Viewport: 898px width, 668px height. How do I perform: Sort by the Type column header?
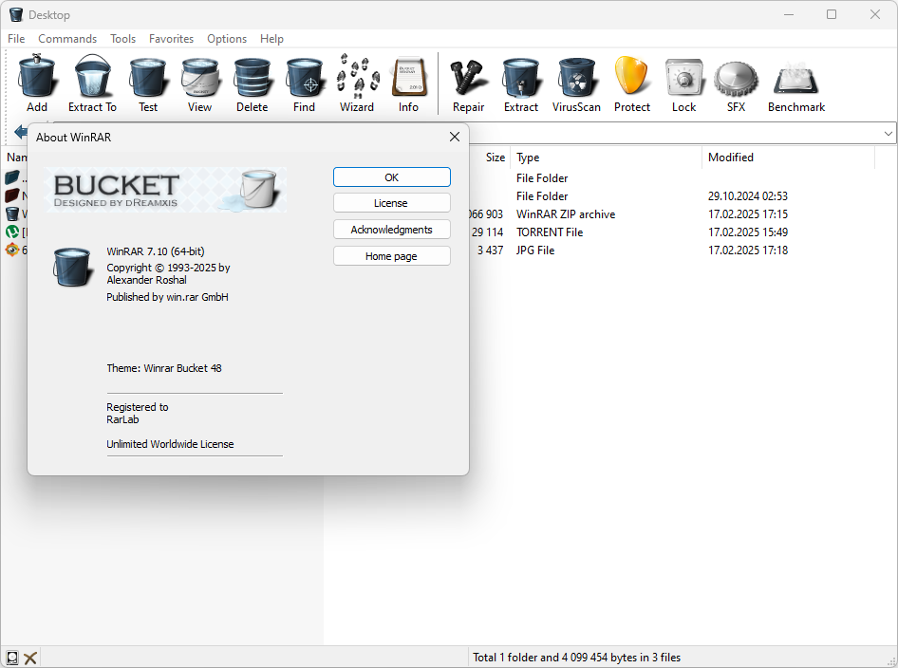point(606,158)
